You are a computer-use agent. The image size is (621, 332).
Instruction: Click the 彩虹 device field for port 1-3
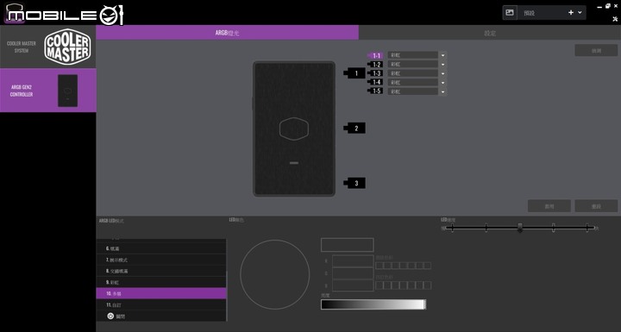[412, 73]
